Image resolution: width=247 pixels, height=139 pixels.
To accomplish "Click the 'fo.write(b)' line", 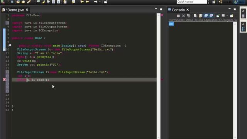I will coord(27,61).
